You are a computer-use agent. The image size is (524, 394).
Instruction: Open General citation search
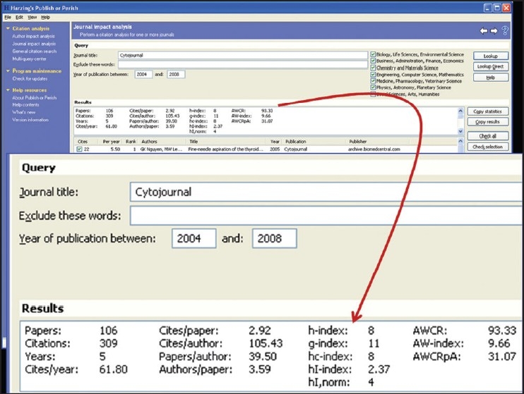pyautogui.click(x=35, y=51)
